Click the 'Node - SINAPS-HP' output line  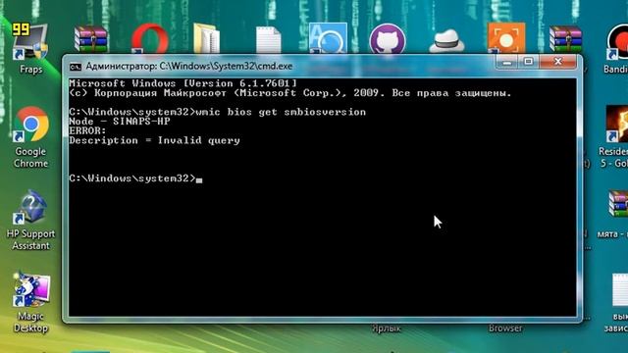point(120,122)
